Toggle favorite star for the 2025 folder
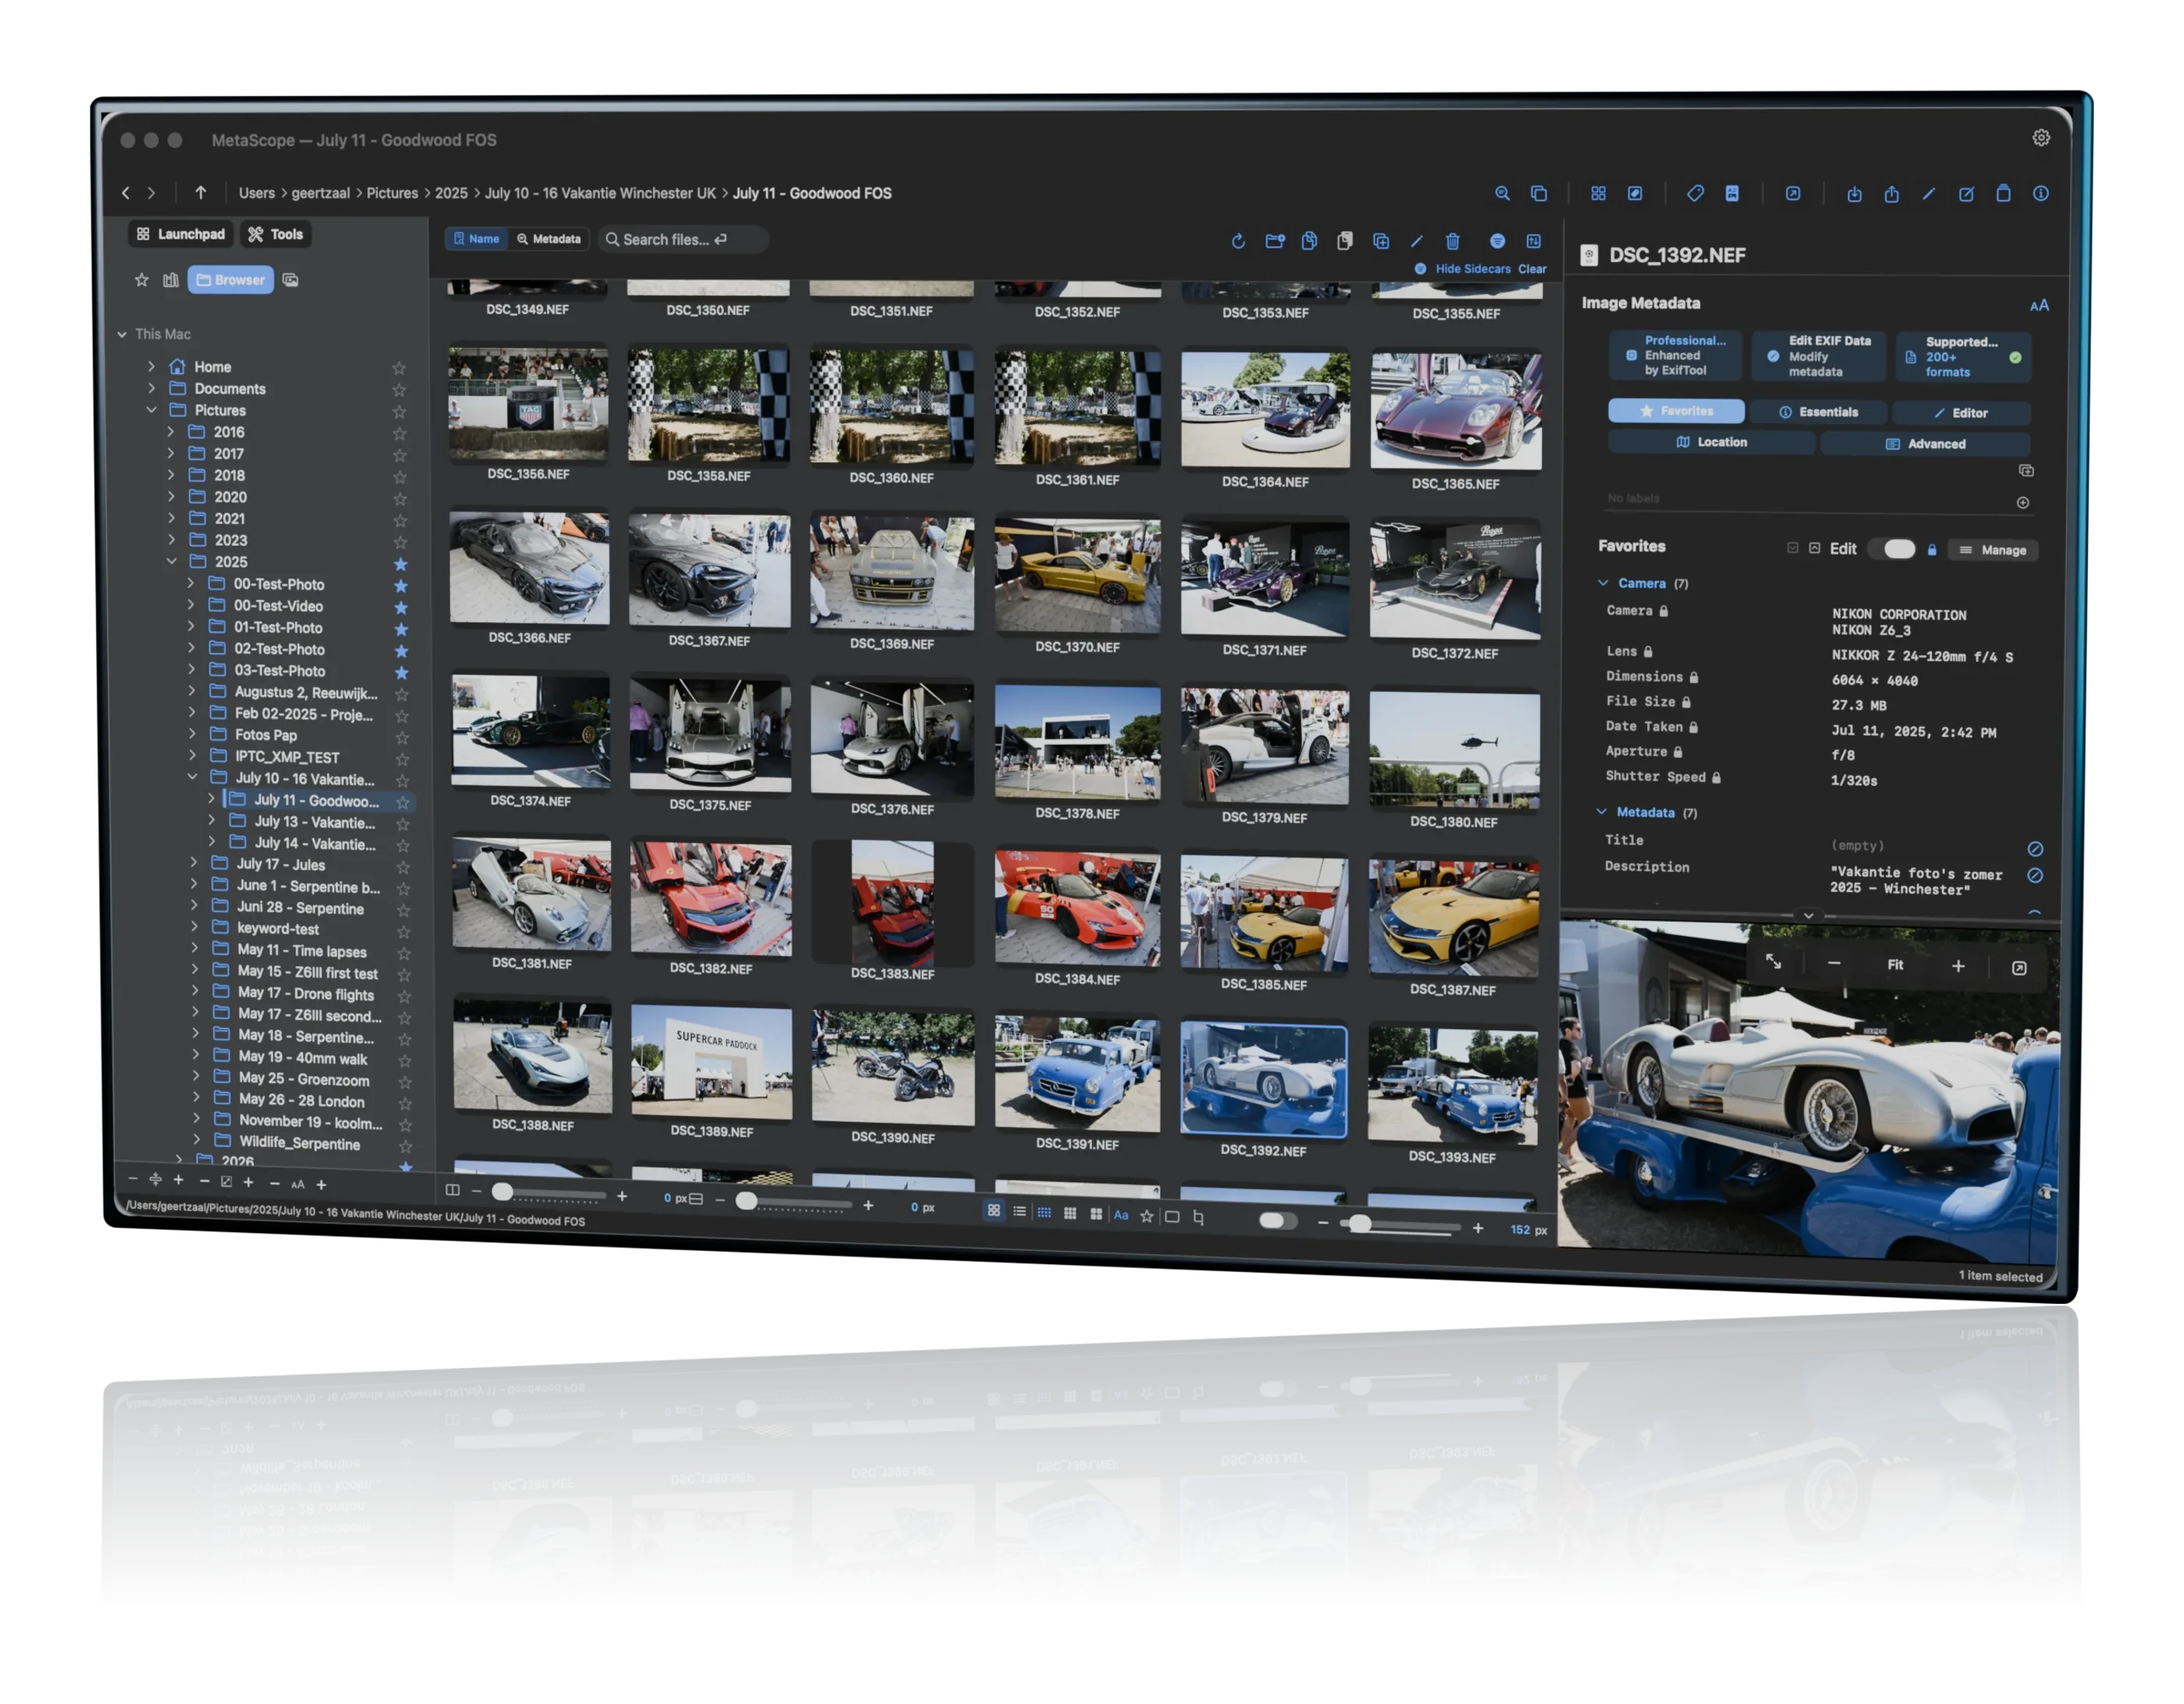The image size is (2184, 1704). [x=400, y=564]
